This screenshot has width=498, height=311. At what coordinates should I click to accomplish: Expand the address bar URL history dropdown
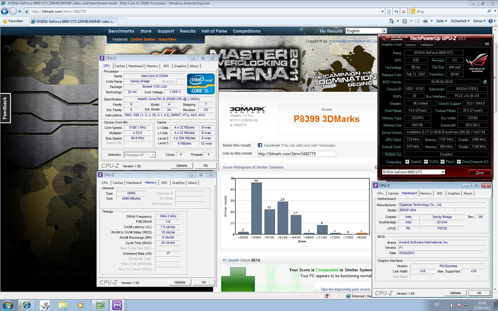point(382,12)
